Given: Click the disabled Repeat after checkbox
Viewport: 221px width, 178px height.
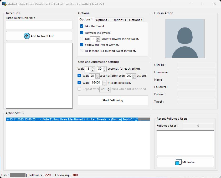Looking at the screenshot, I should [x=79, y=89].
